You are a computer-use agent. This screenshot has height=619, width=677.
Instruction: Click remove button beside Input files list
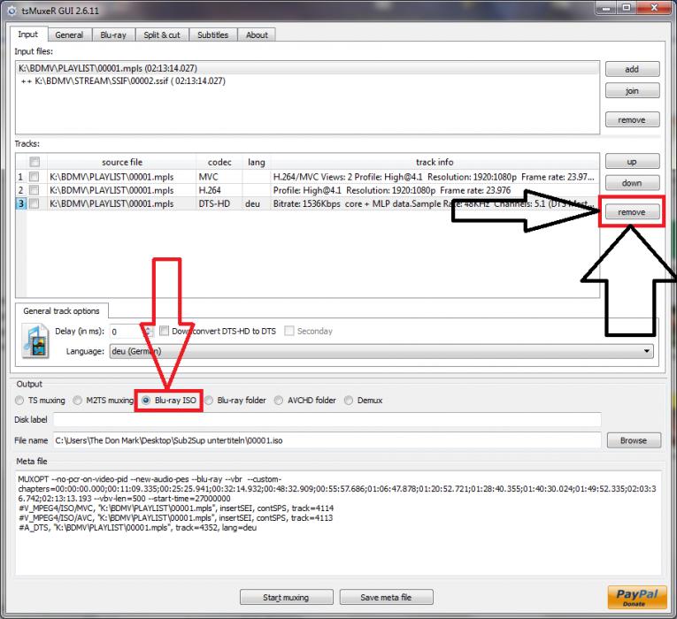632,119
